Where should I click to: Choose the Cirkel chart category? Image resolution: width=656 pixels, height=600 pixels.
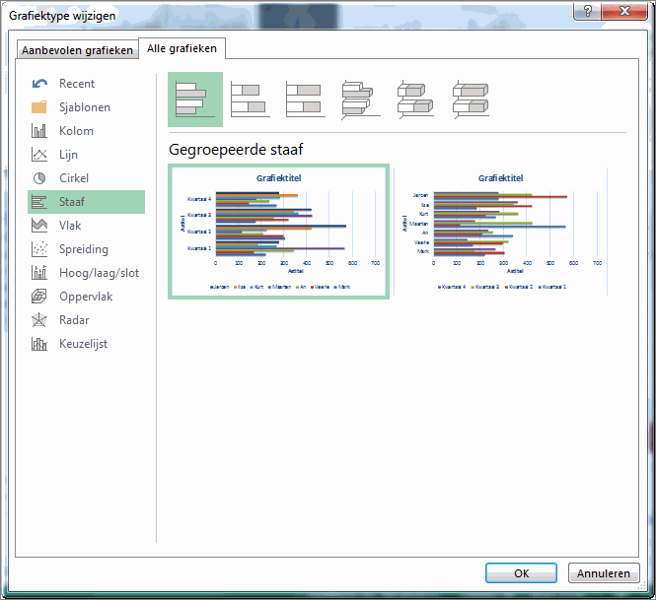(73, 178)
